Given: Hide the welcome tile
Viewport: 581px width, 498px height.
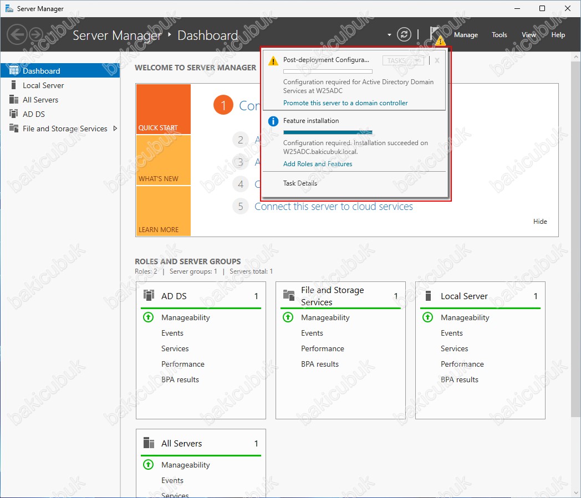Looking at the screenshot, I should click(x=540, y=222).
